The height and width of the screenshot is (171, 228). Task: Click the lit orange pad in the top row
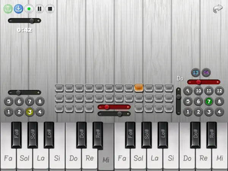[139, 88]
